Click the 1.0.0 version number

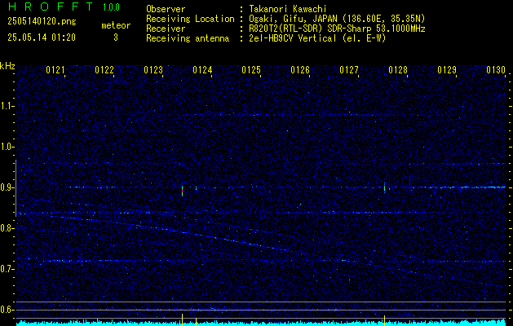[x=111, y=7]
